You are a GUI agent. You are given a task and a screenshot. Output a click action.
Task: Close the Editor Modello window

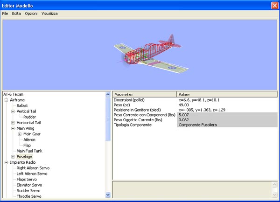pos(274,5)
